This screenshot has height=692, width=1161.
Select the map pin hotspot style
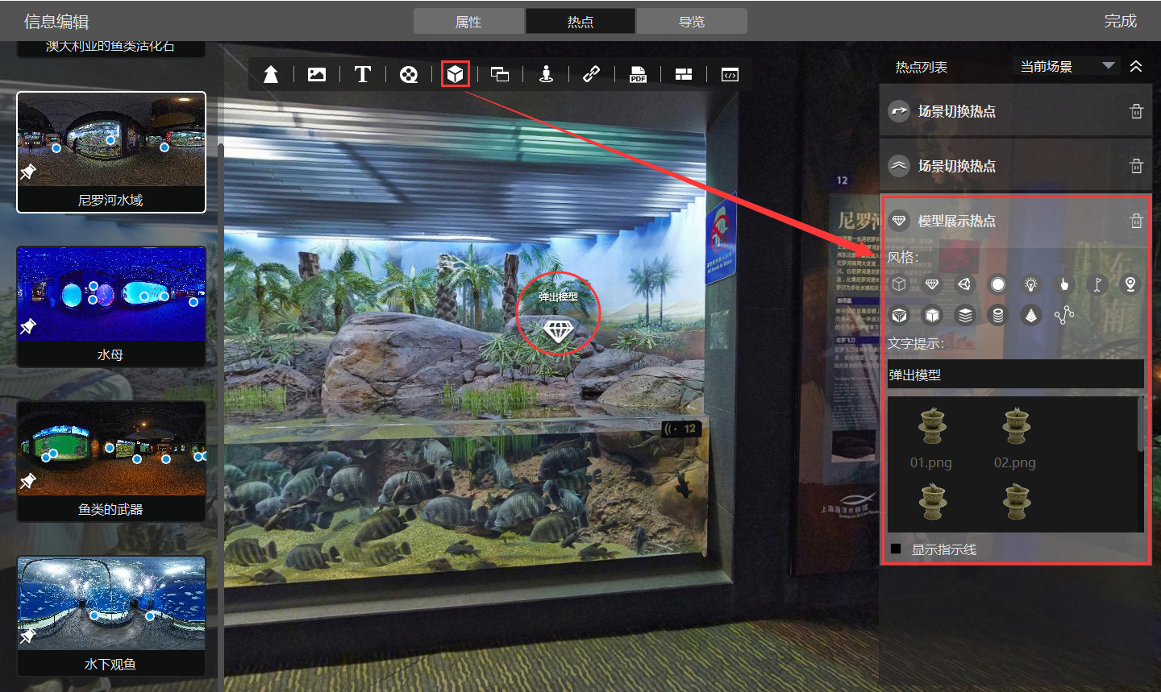[1130, 284]
